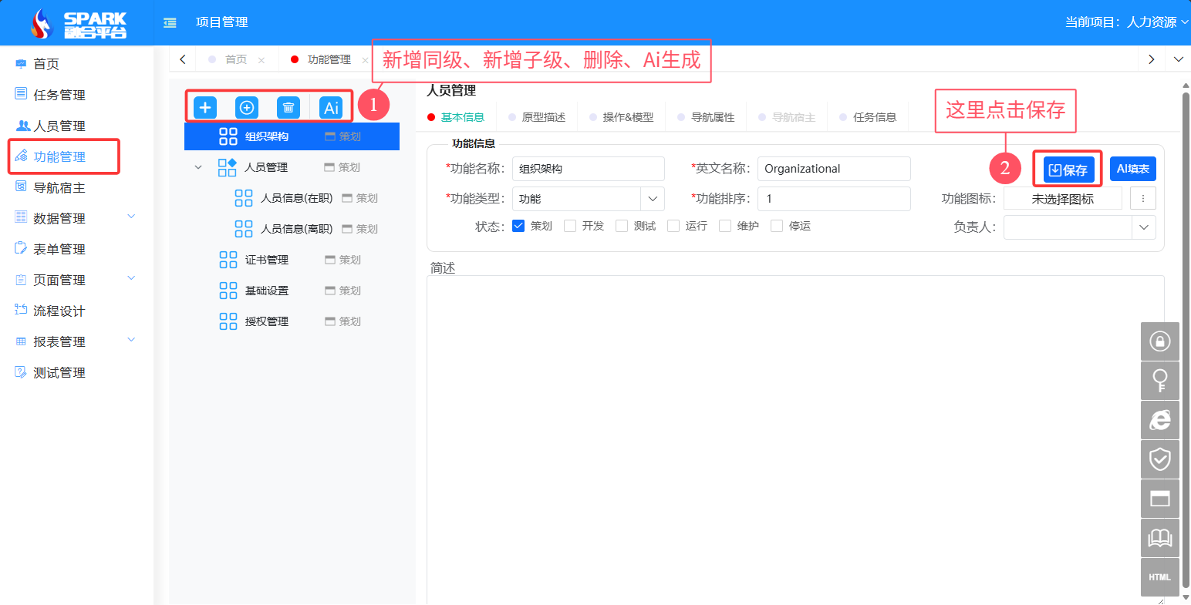Open the tab list dropdown chevron at right
This screenshot has width=1191, height=605.
click(1179, 59)
